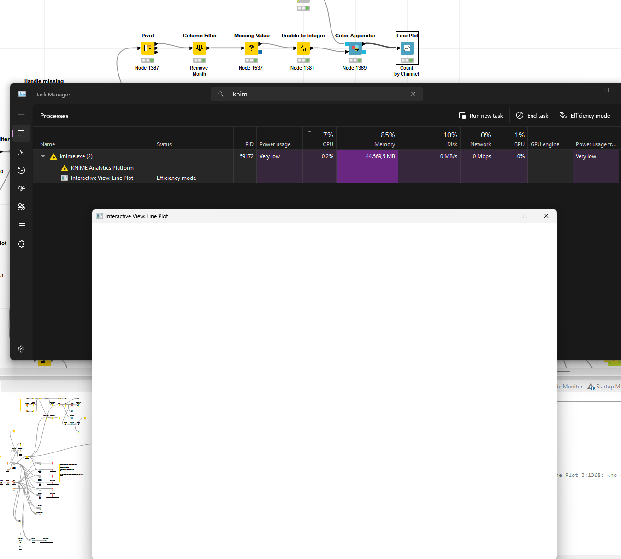Enable Efficiency mode for knime.exe

click(585, 115)
